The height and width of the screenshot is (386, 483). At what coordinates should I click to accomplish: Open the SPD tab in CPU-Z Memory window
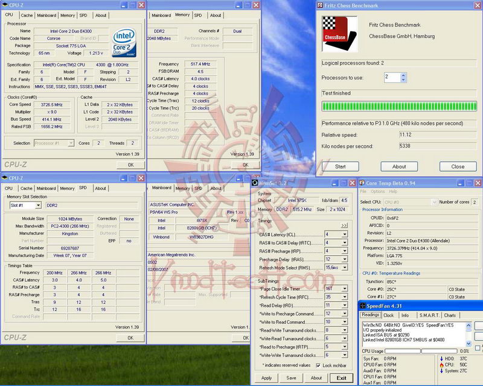click(198, 16)
